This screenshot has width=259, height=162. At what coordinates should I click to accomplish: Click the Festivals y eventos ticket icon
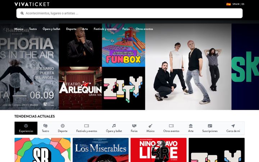click(x=87, y=126)
